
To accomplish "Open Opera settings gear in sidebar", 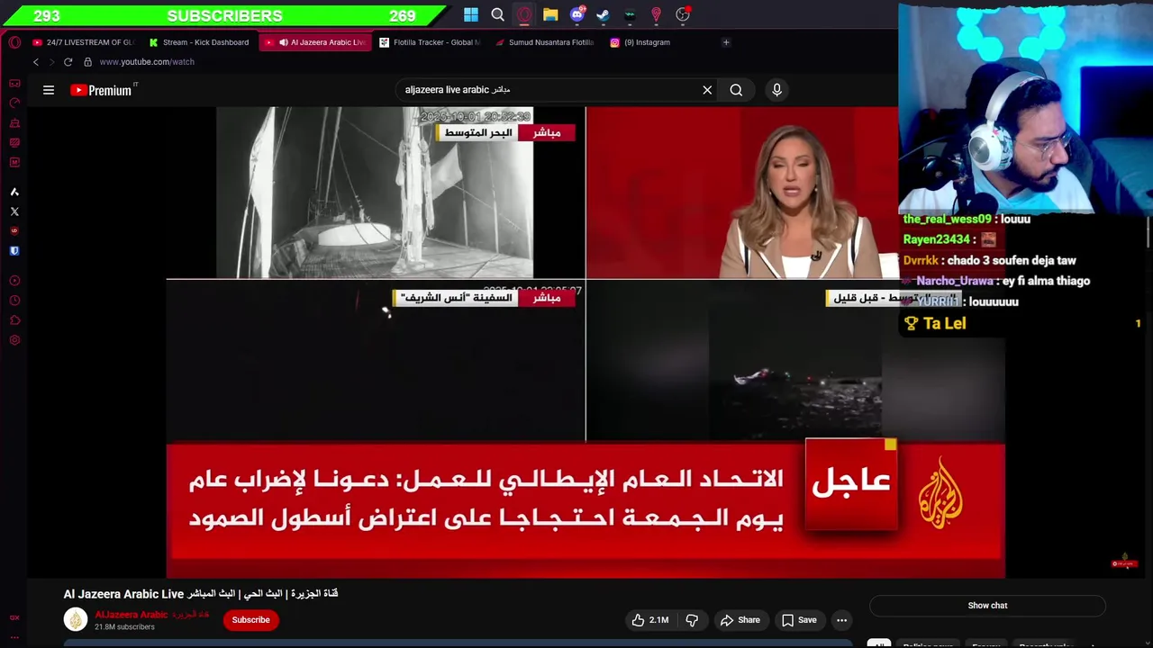I will (x=14, y=340).
